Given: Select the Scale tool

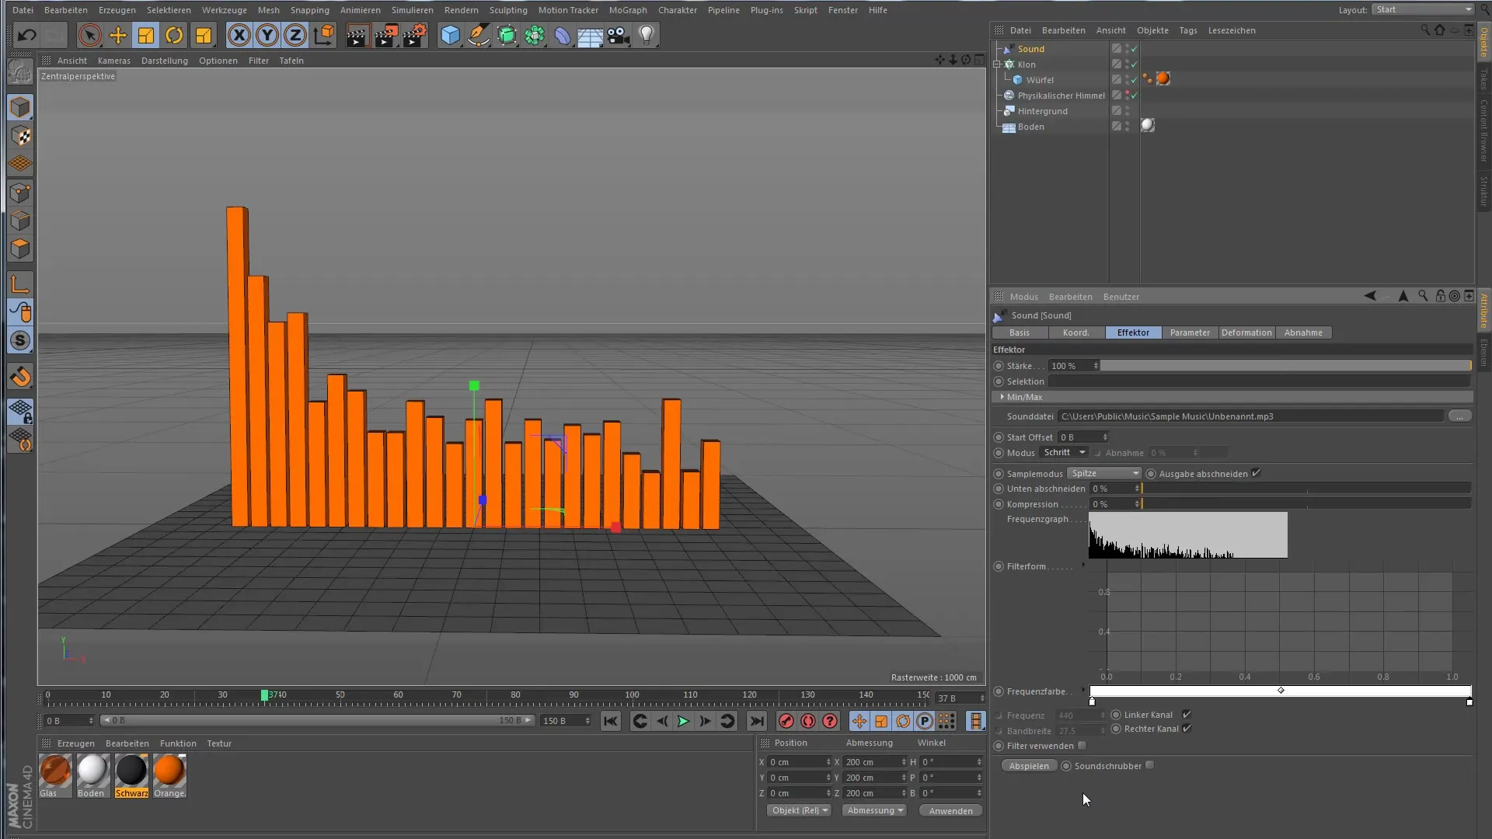Looking at the screenshot, I should (146, 35).
